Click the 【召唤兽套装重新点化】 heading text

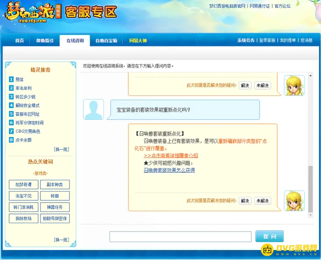pyautogui.click(x=160, y=134)
